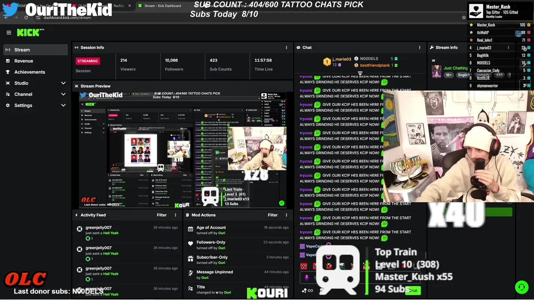The image size is (534, 300).
Task: Click the Message Unpinned chat icon
Action: click(x=191, y=273)
